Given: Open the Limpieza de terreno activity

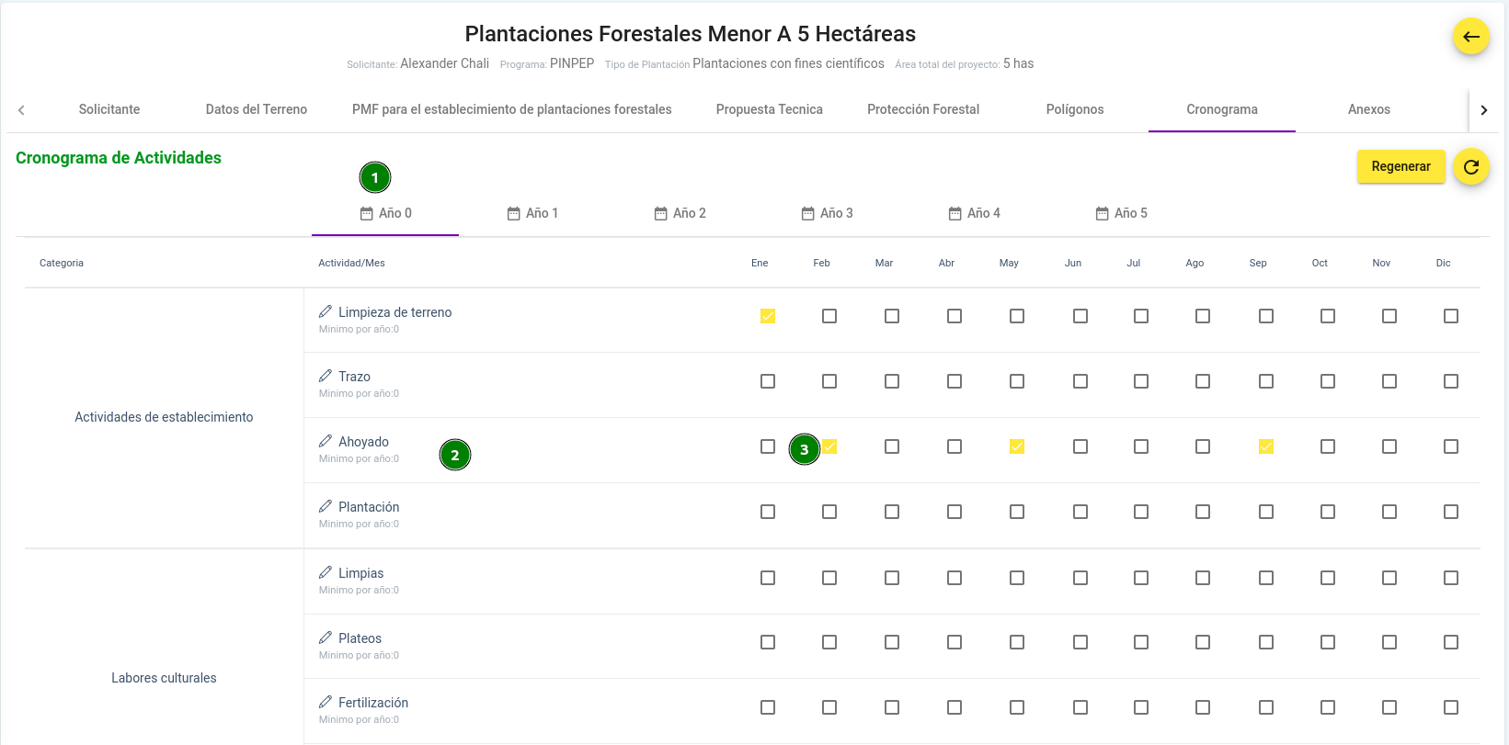Looking at the screenshot, I should tap(395, 312).
